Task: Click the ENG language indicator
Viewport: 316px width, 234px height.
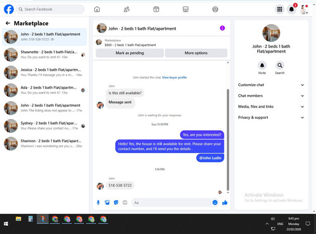Action: [x=280, y=224]
